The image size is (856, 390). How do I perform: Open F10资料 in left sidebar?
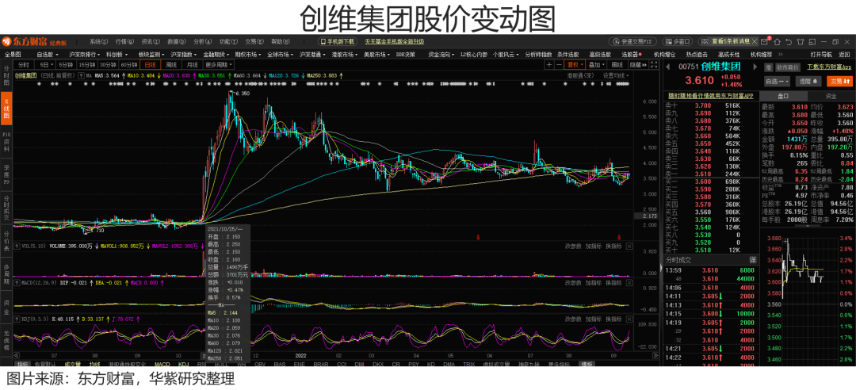6,142
